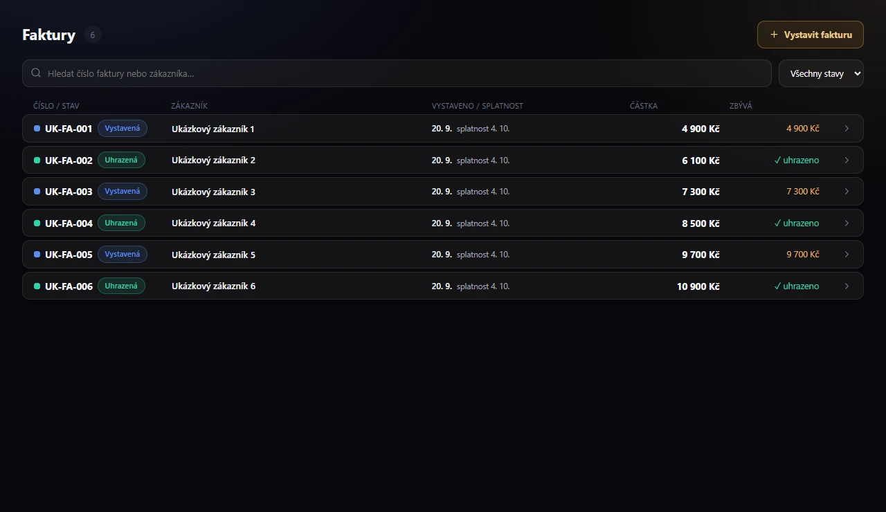The image size is (886, 512).
Task: Click the Uhrazená badge on UK-FA-004
Action: (121, 223)
